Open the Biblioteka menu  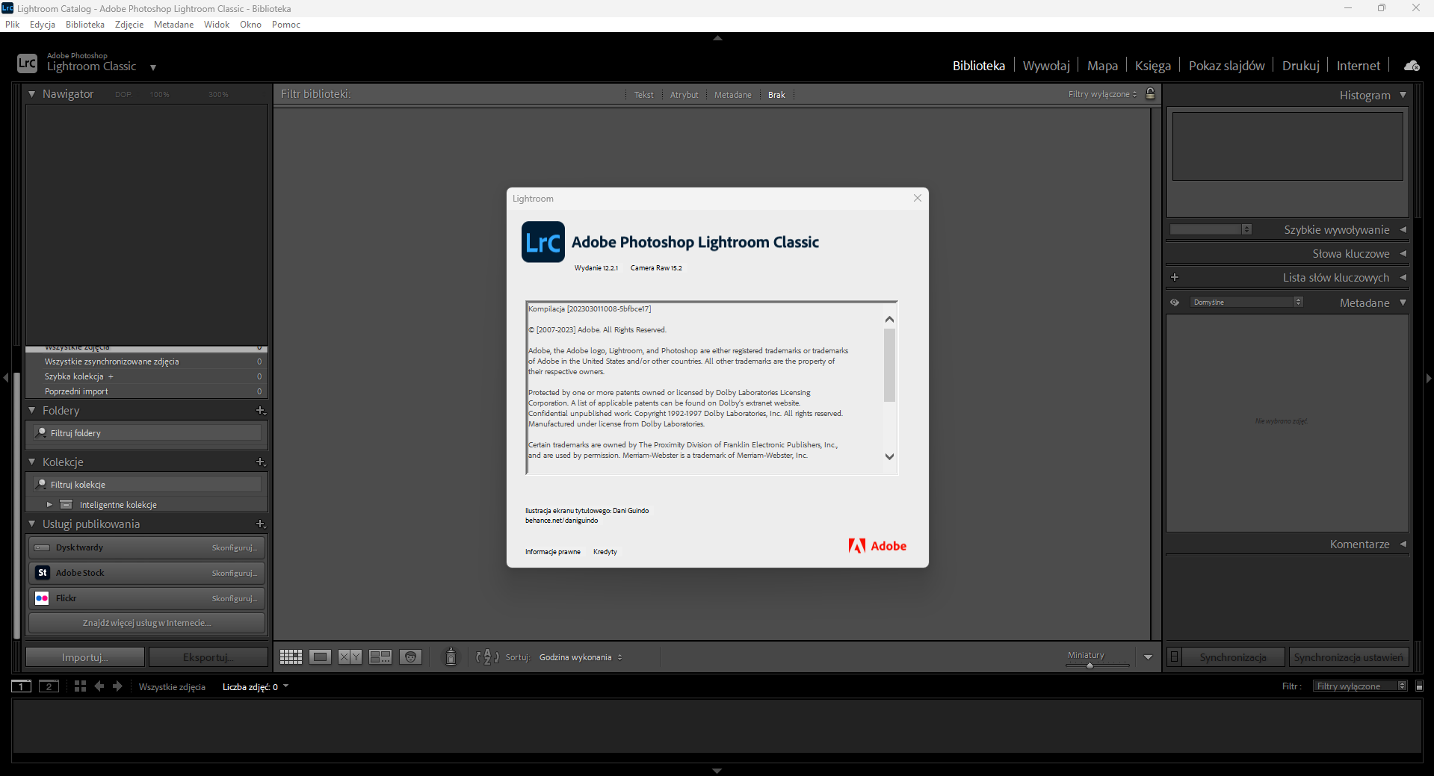pos(85,25)
